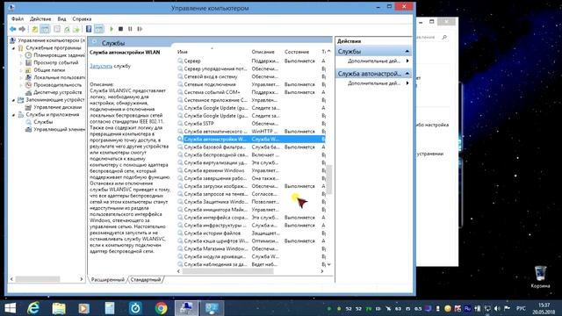Collapse the Службы и приложения tree node
This screenshot has height=316, width=562.
(14, 115)
